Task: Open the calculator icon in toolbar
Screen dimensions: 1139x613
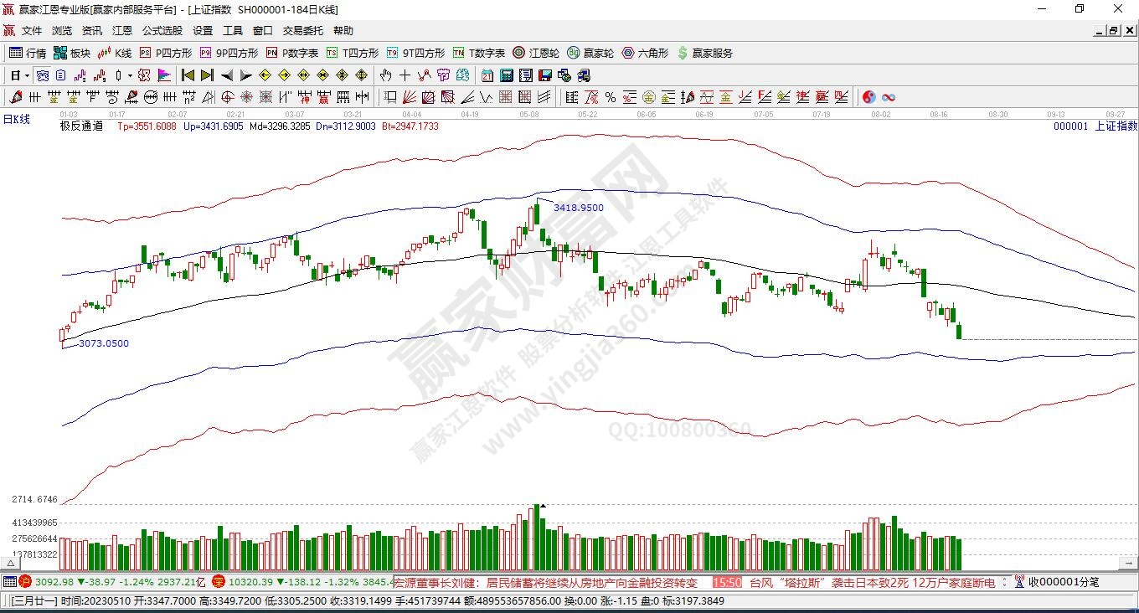Action: [507, 75]
